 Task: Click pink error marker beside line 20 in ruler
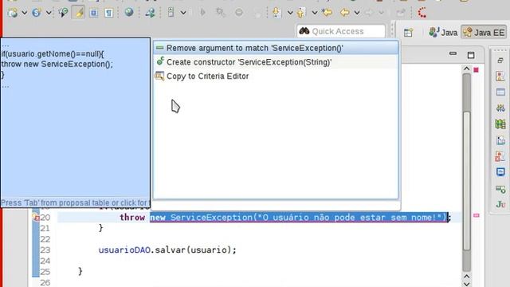tap(477, 215)
